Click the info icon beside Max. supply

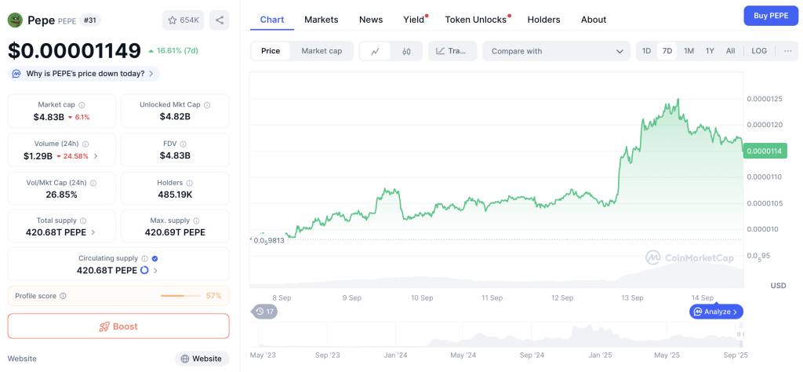[196, 221]
